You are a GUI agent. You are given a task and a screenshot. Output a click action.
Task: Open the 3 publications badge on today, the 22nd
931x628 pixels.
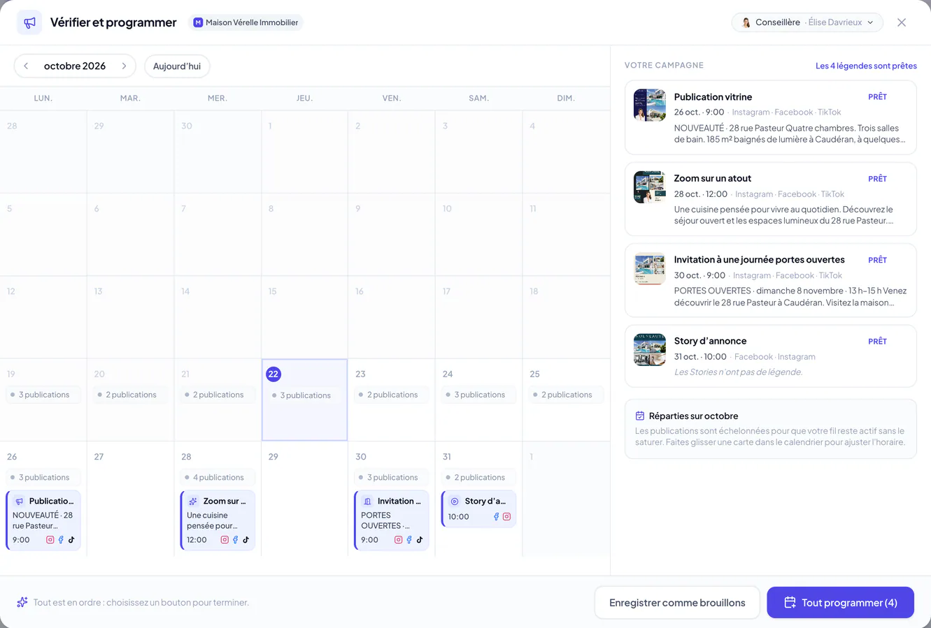tap(304, 395)
